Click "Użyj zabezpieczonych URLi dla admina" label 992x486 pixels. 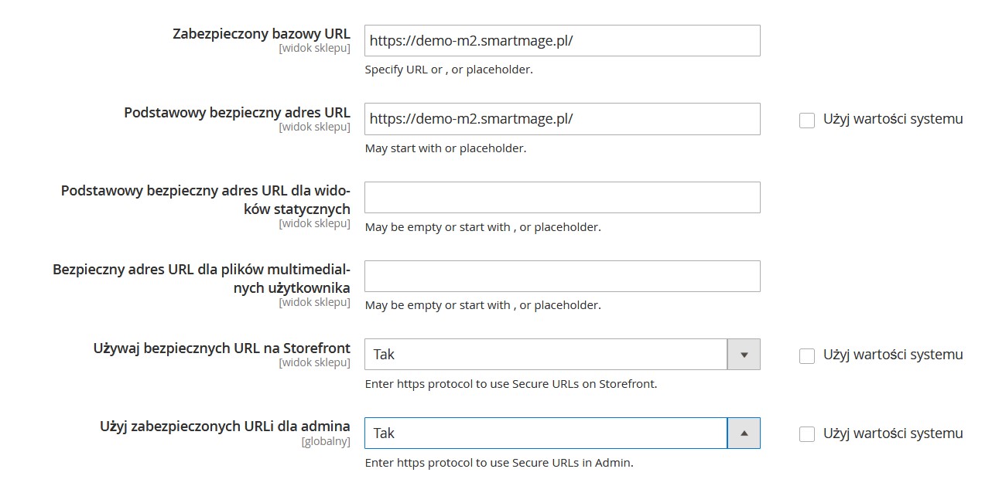[224, 427]
